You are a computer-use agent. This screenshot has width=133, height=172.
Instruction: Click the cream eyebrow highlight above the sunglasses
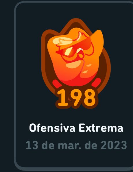tap(62, 41)
